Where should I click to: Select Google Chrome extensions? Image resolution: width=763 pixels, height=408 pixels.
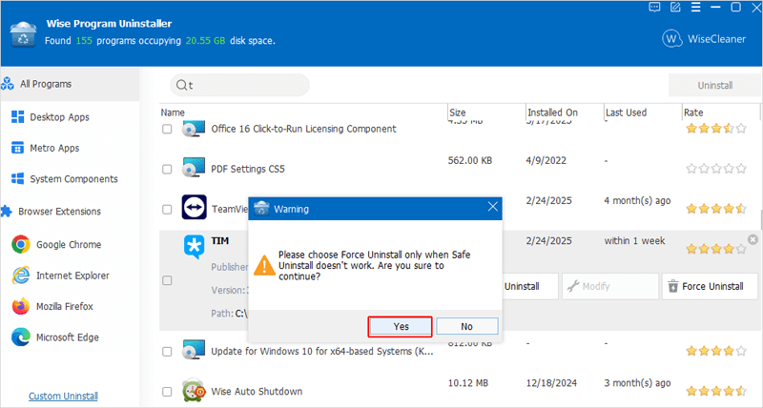[x=69, y=245]
